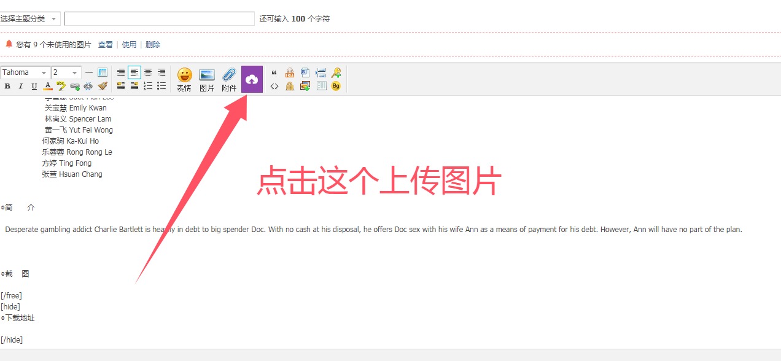Clear formatting with the broom icon
This screenshot has height=361, width=781.
(103, 86)
